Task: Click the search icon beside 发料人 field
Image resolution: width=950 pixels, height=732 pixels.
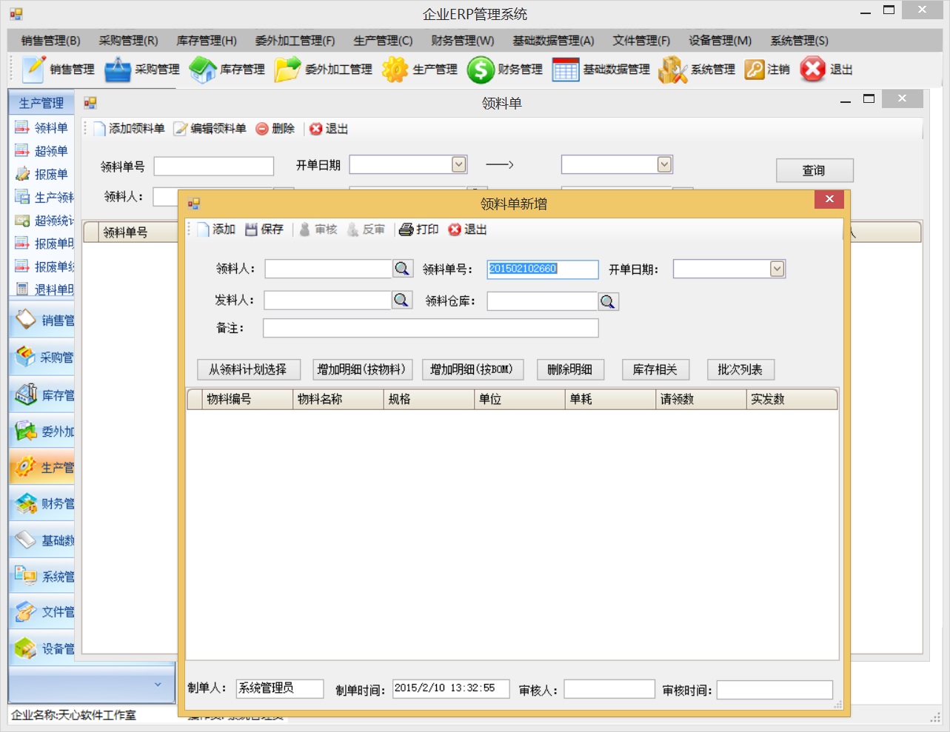Action: 401,300
